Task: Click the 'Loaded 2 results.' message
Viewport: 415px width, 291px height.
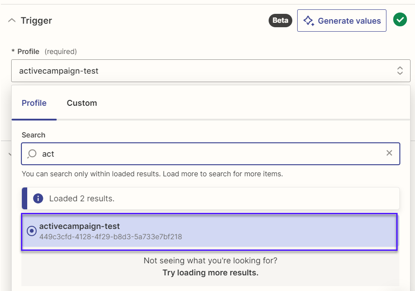Action: click(82, 199)
